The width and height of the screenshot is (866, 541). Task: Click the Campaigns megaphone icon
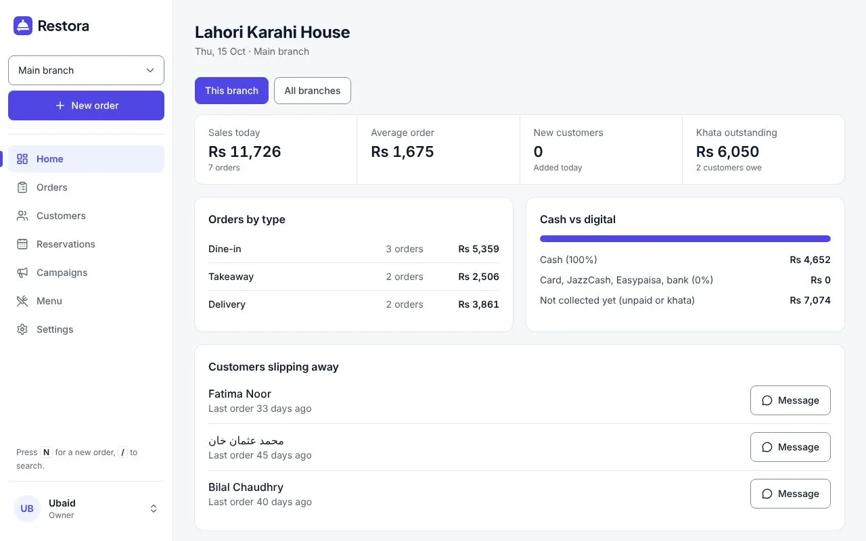(x=22, y=273)
